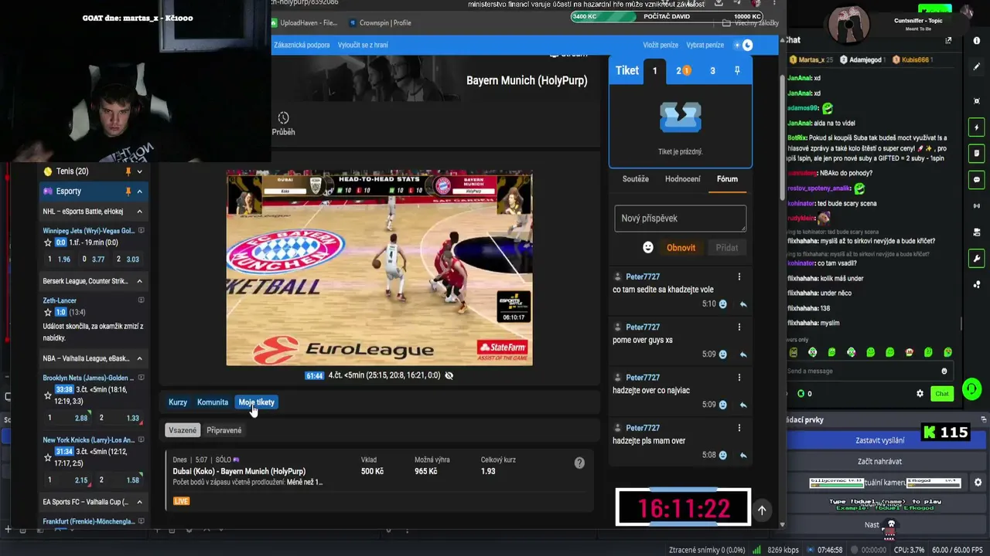990x556 pixels.
Task: Pin the Esporty sport category
Action: coord(128,192)
